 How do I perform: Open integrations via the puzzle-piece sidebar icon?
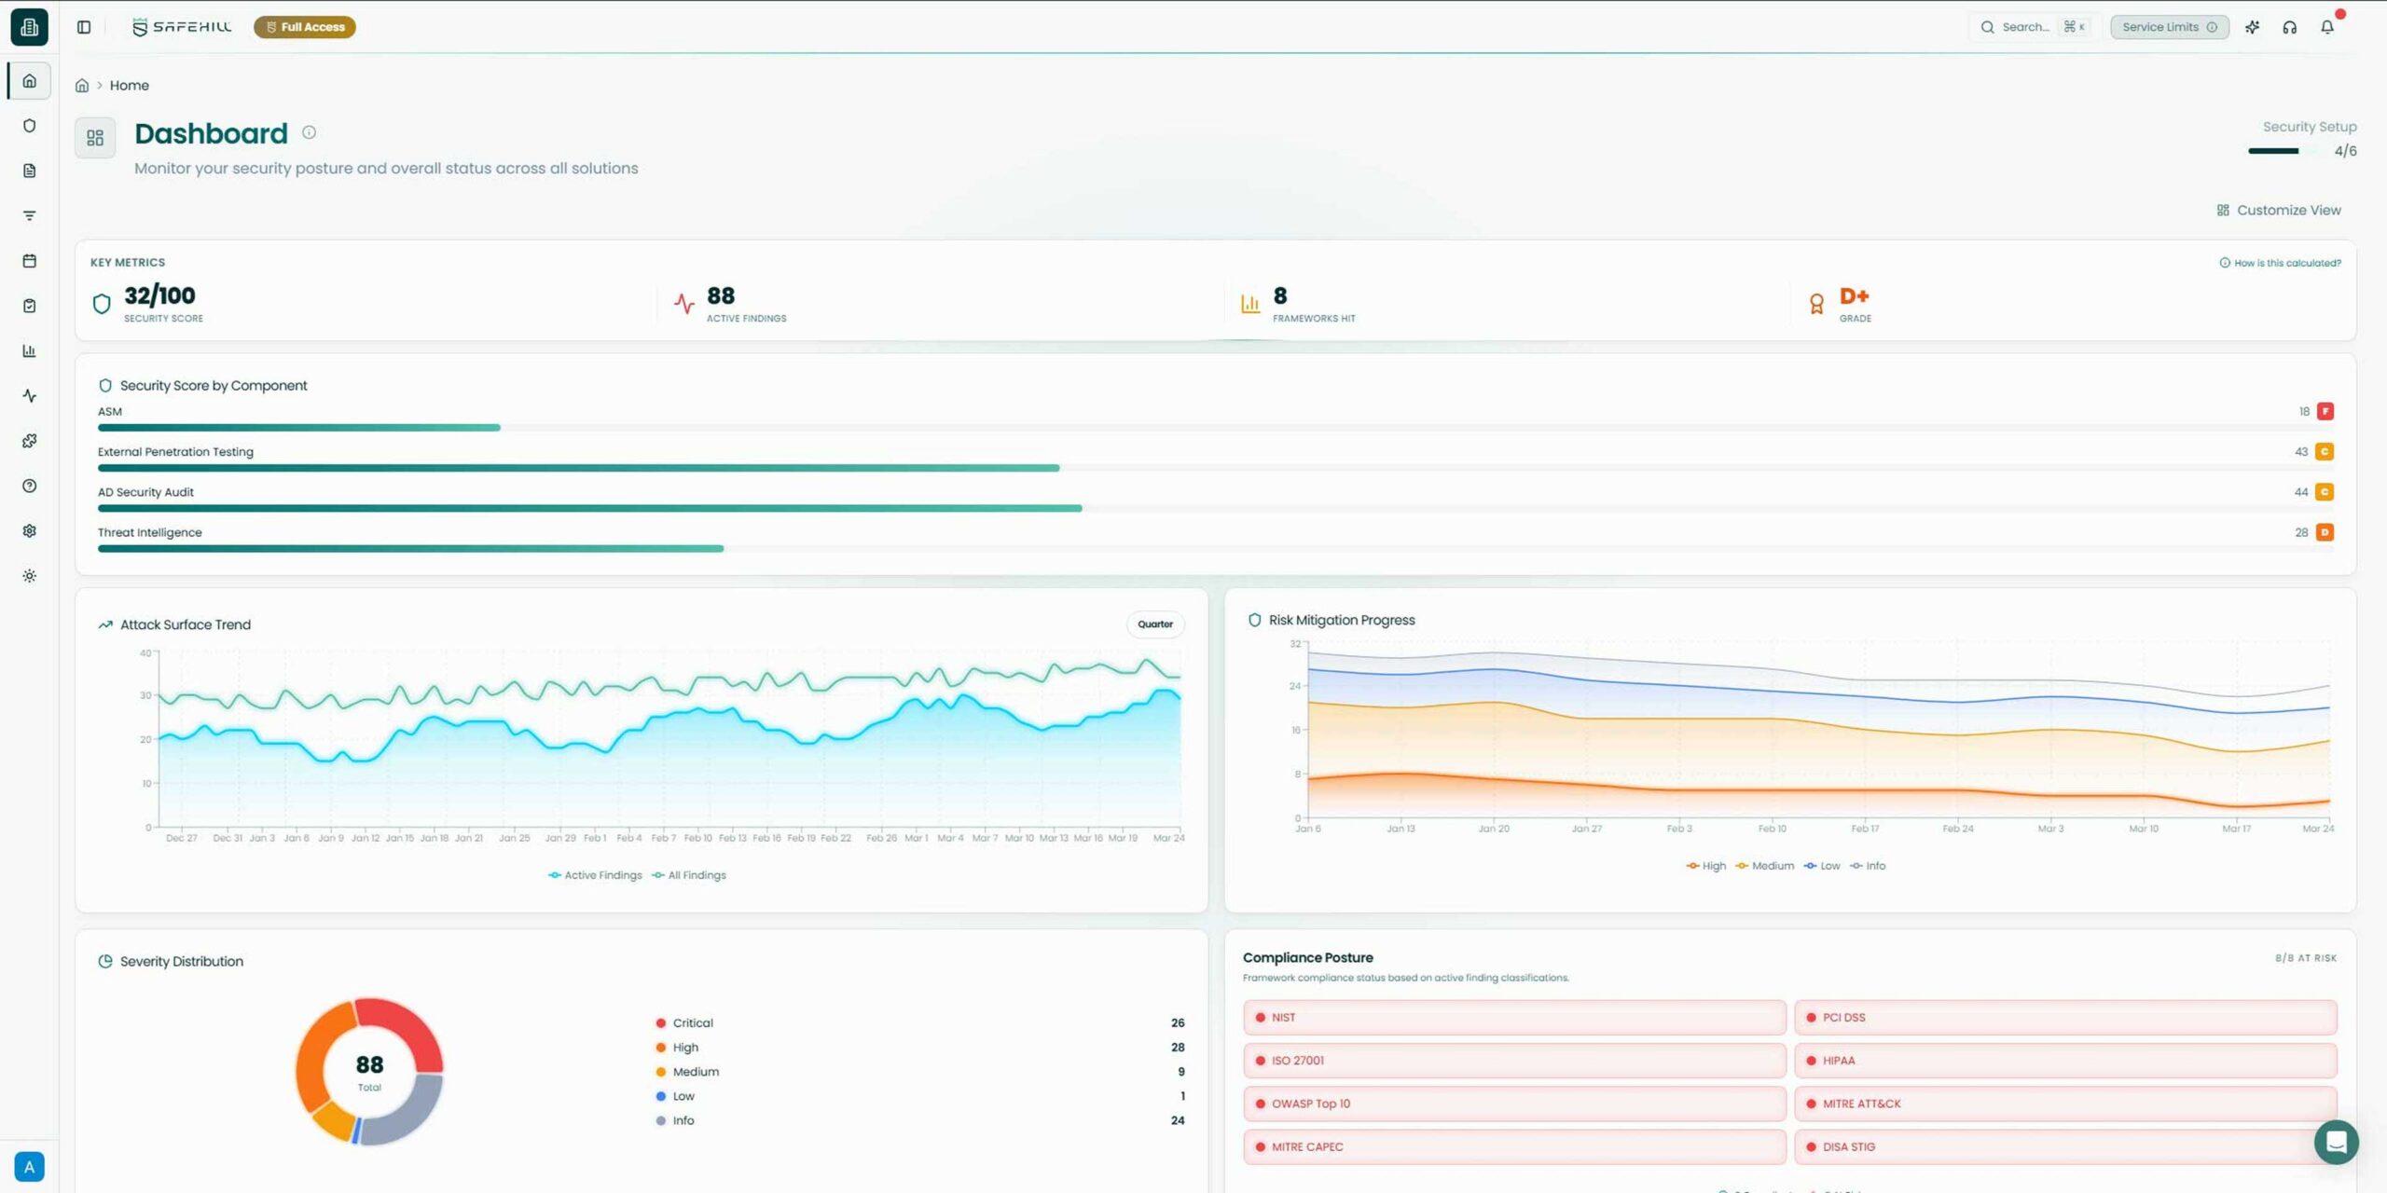click(x=29, y=439)
